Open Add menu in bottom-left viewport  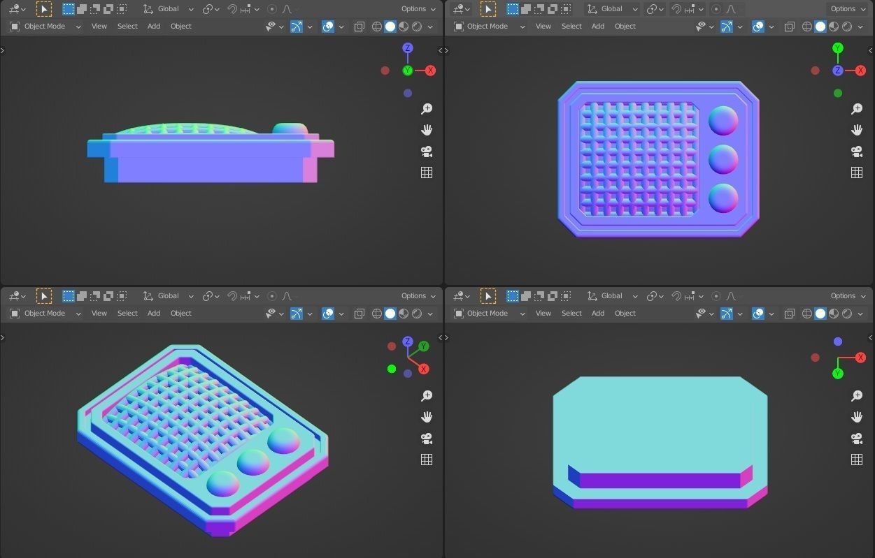[x=154, y=314]
